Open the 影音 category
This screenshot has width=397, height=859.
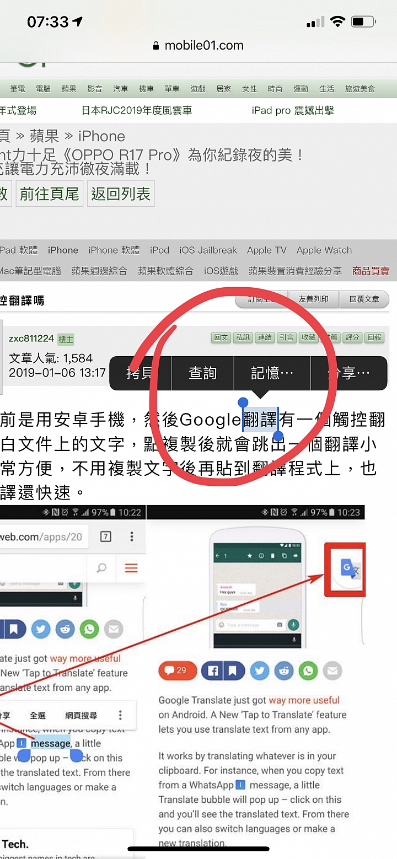click(95, 89)
